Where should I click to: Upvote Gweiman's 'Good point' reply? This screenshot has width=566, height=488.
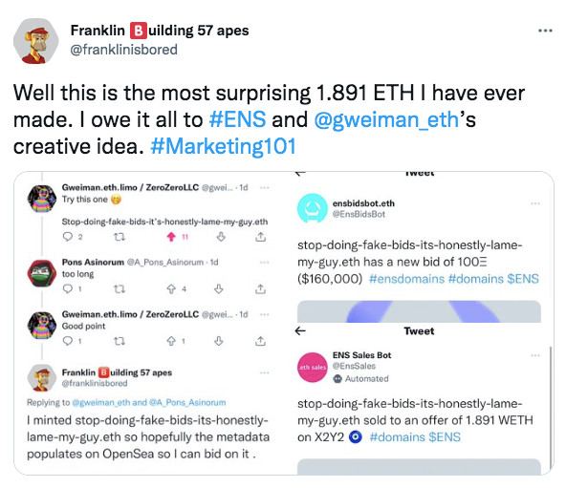[171, 341]
